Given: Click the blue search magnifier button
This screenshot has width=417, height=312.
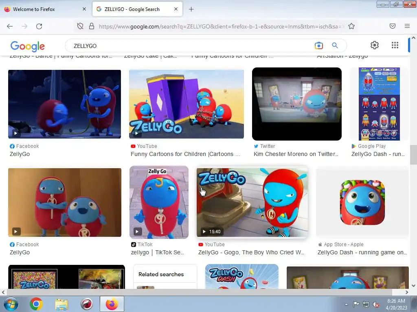Looking at the screenshot, I should (335, 45).
